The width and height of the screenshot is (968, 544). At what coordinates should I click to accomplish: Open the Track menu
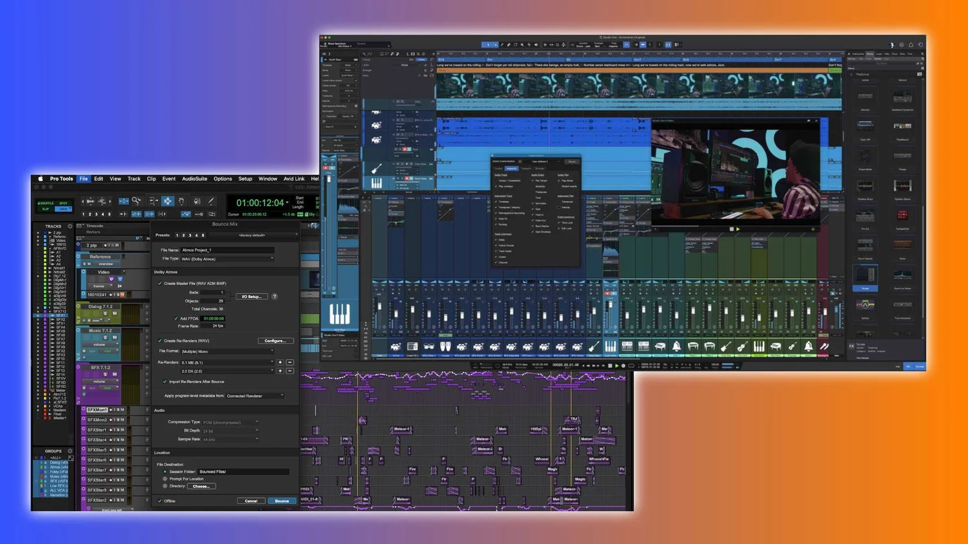click(x=134, y=179)
